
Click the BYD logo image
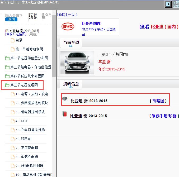(x=68, y=27)
